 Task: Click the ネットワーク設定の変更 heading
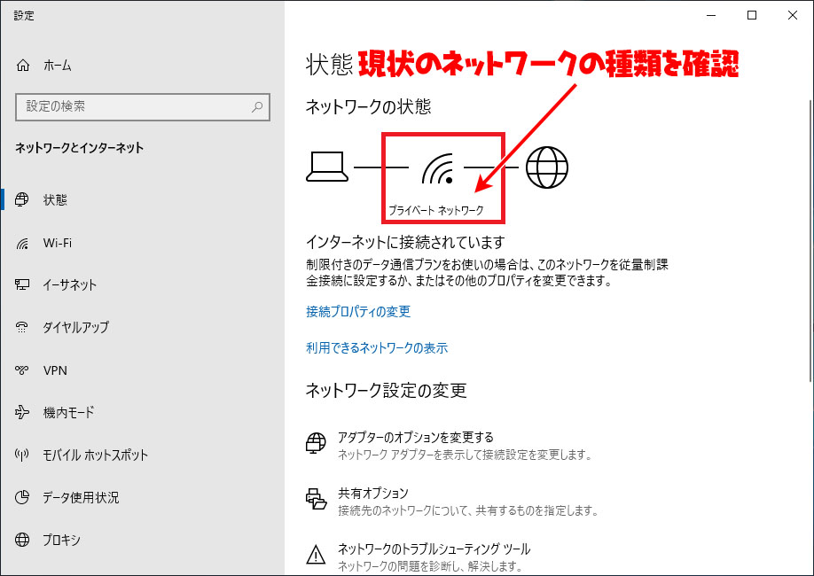tap(387, 390)
